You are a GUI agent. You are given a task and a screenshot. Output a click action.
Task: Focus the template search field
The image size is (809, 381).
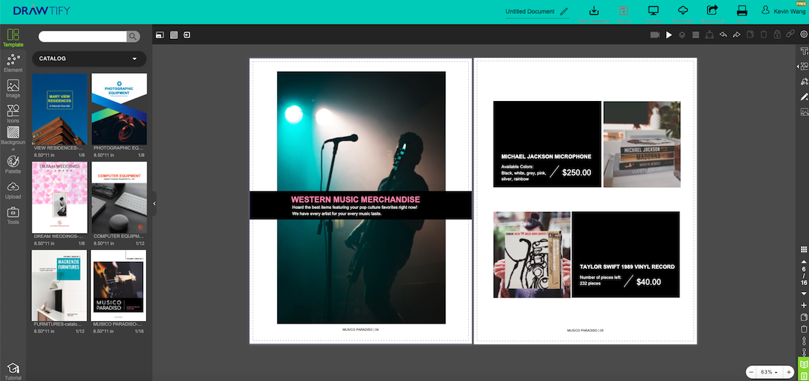(x=82, y=36)
